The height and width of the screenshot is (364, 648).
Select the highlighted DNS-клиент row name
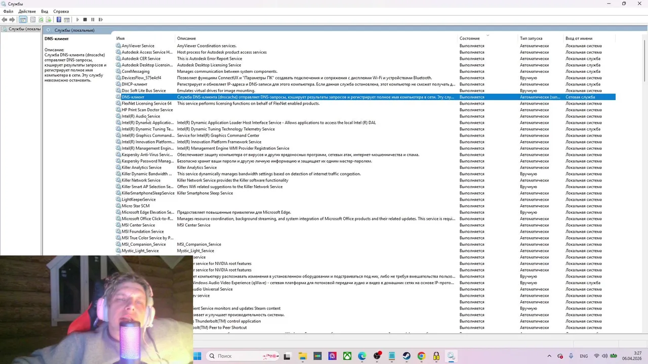coord(133,97)
